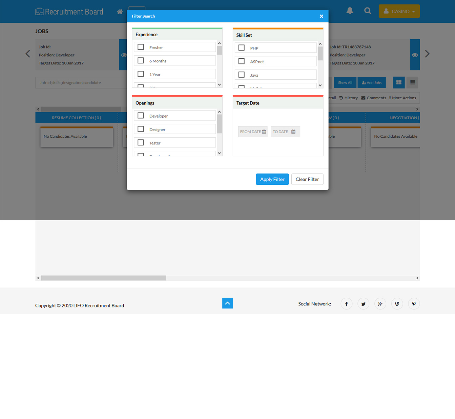Click the Recruitment Board briefcase logo
455x419 pixels.
(39, 12)
